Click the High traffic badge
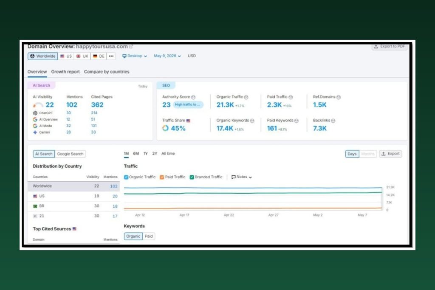 [x=188, y=104]
